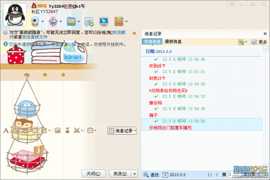Click the 发送(S) button

(120, 173)
